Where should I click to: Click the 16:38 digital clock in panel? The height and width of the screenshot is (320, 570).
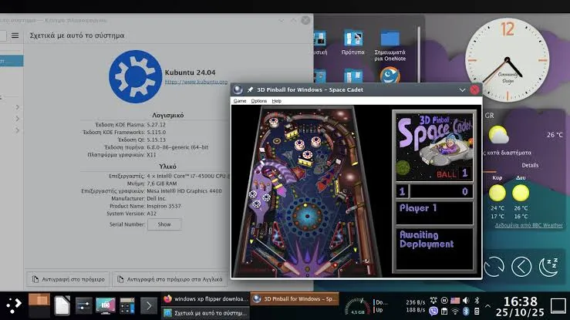520,301
